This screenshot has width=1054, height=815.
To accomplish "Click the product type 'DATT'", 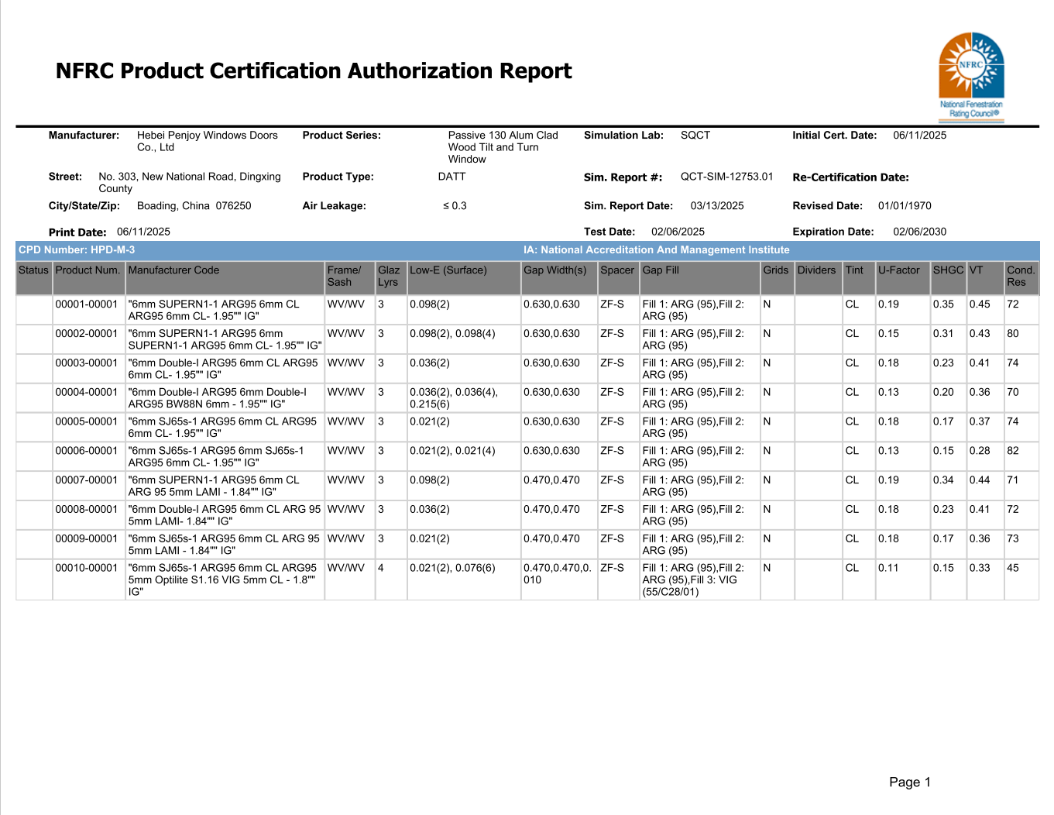I will tap(452, 177).
